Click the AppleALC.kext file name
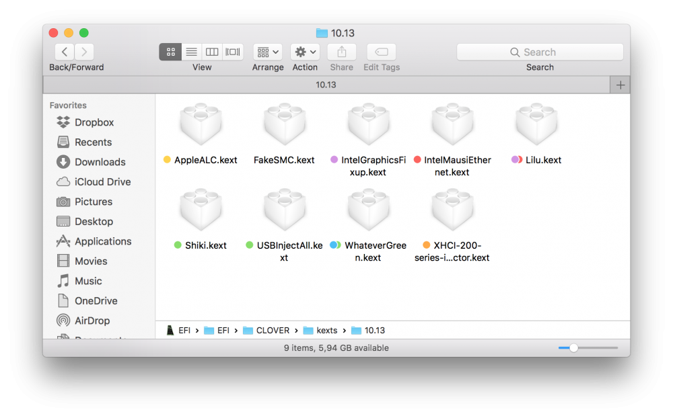 205,160
